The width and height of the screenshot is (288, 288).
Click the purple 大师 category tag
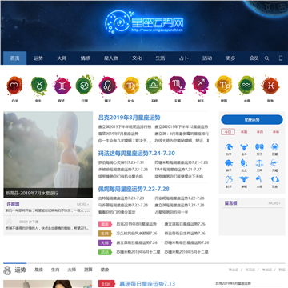point(105,243)
